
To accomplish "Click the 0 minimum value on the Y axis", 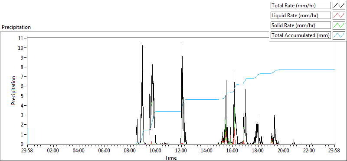I will coord(23,144).
